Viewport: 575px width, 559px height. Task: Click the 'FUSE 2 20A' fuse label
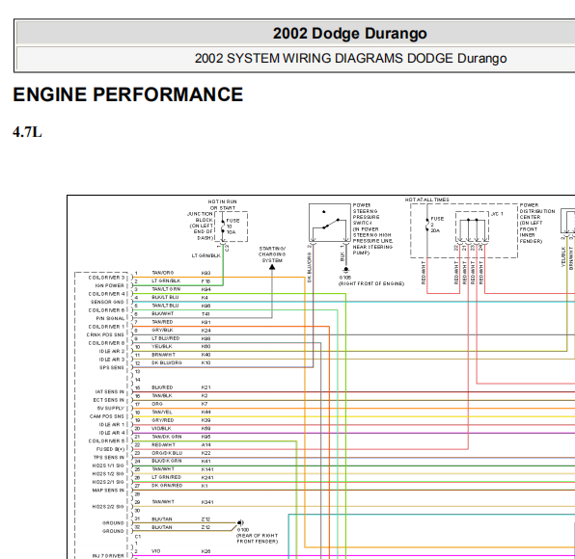[x=436, y=225]
